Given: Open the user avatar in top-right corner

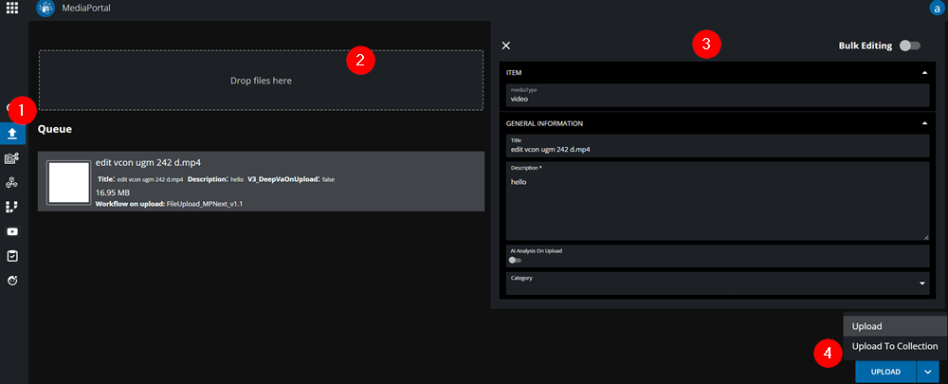Looking at the screenshot, I should tap(938, 8).
